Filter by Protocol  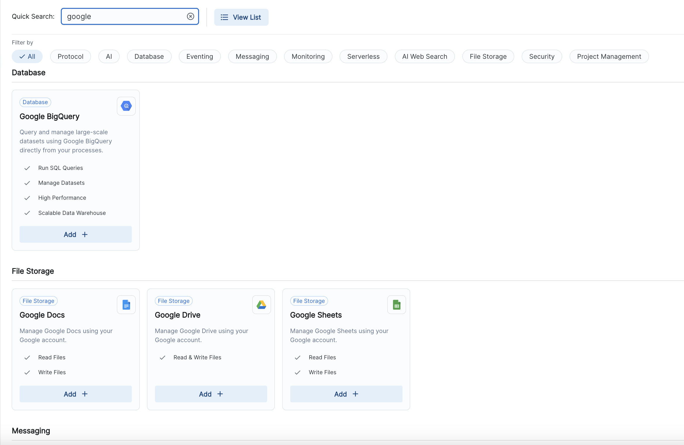70,56
